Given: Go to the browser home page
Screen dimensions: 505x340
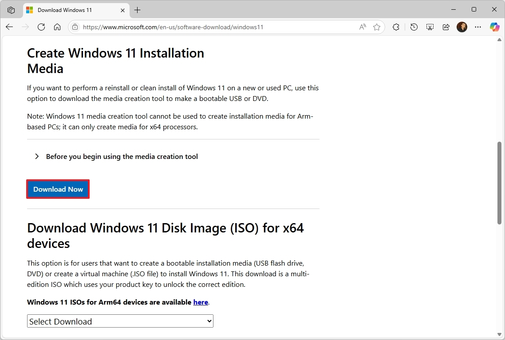Looking at the screenshot, I should click(x=57, y=27).
